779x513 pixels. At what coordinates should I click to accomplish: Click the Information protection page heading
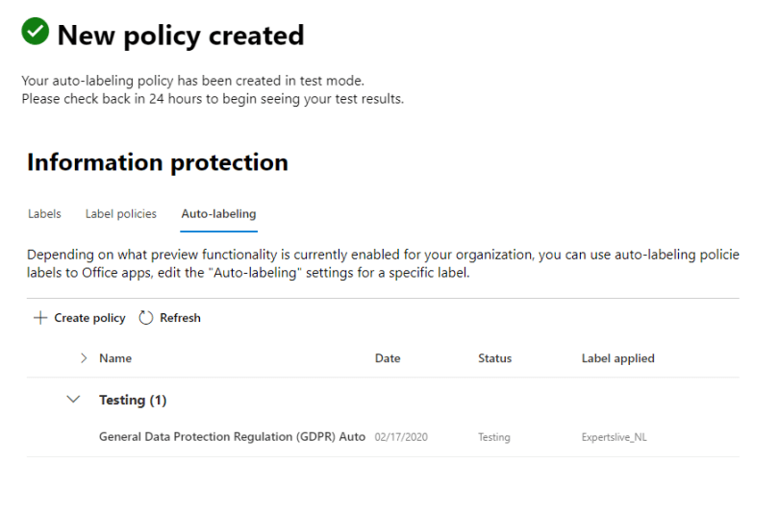[158, 162]
